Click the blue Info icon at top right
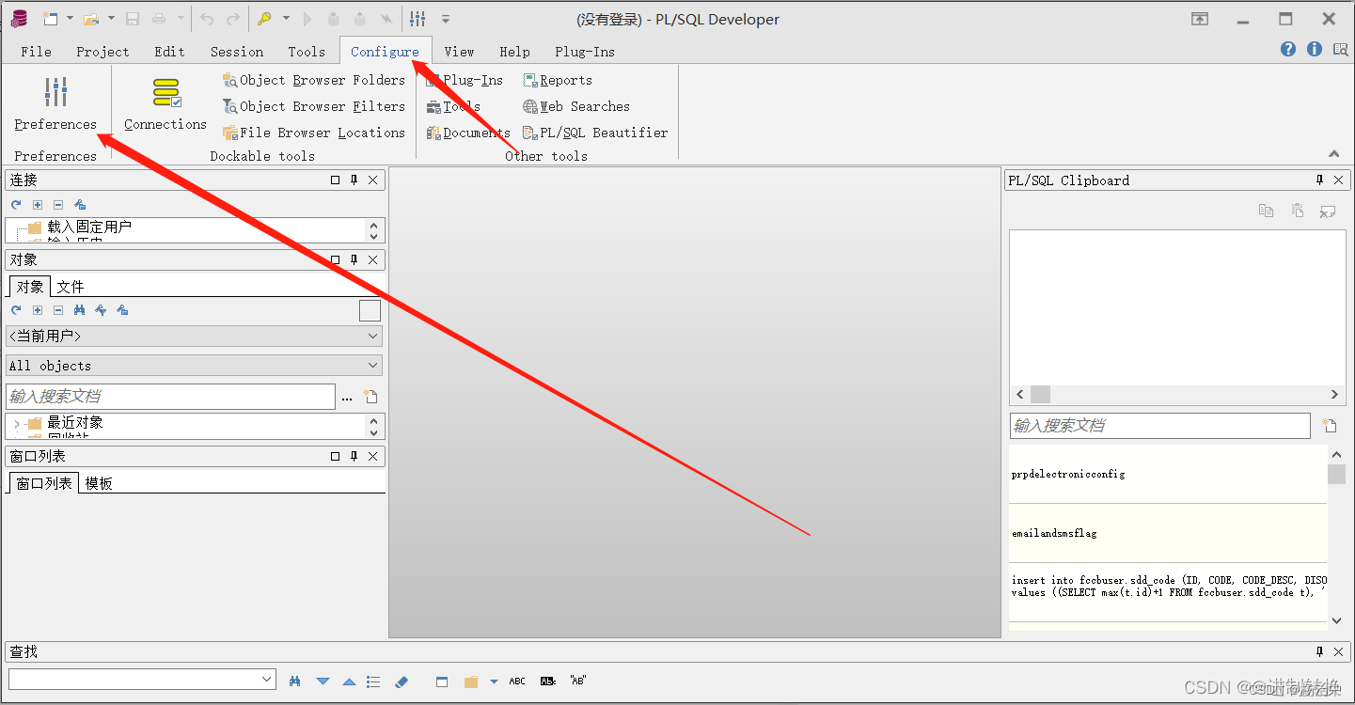Screen dimensions: 1355x705 1315,49
